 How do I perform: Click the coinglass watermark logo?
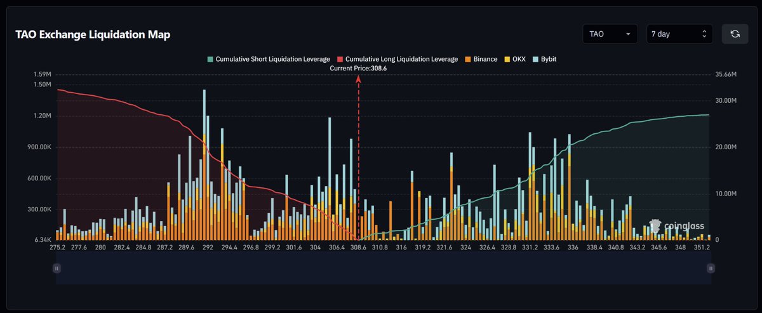[x=677, y=225]
